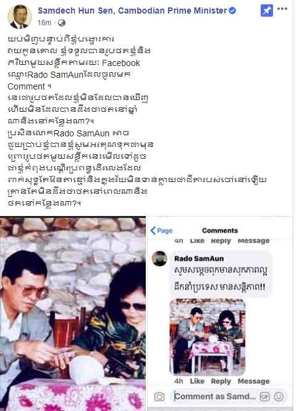Open the Samdech Hun Sen page name link

coord(132,10)
